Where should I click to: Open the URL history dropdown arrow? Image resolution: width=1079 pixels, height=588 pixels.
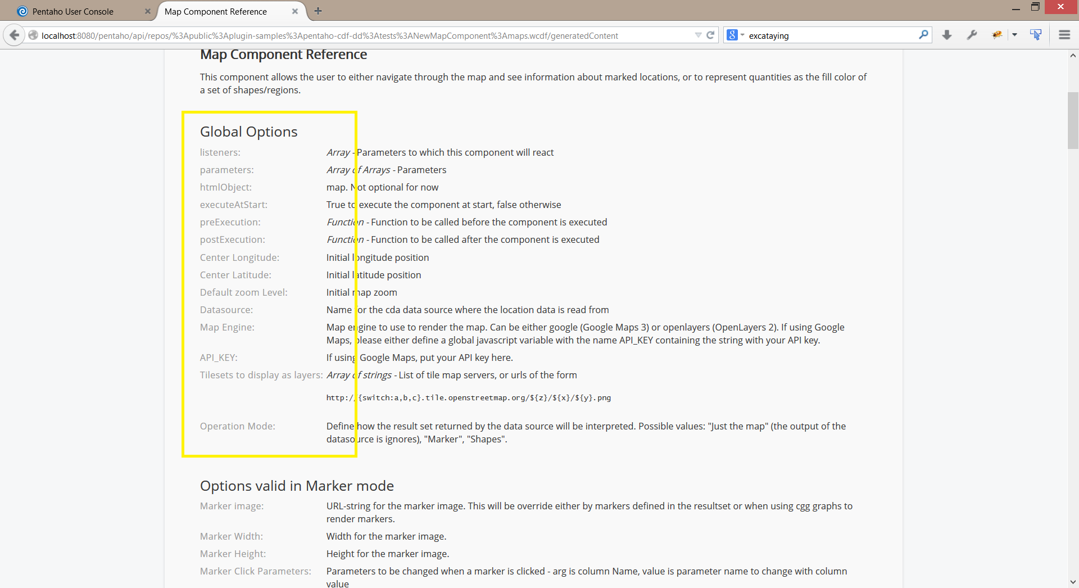click(x=698, y=35)
